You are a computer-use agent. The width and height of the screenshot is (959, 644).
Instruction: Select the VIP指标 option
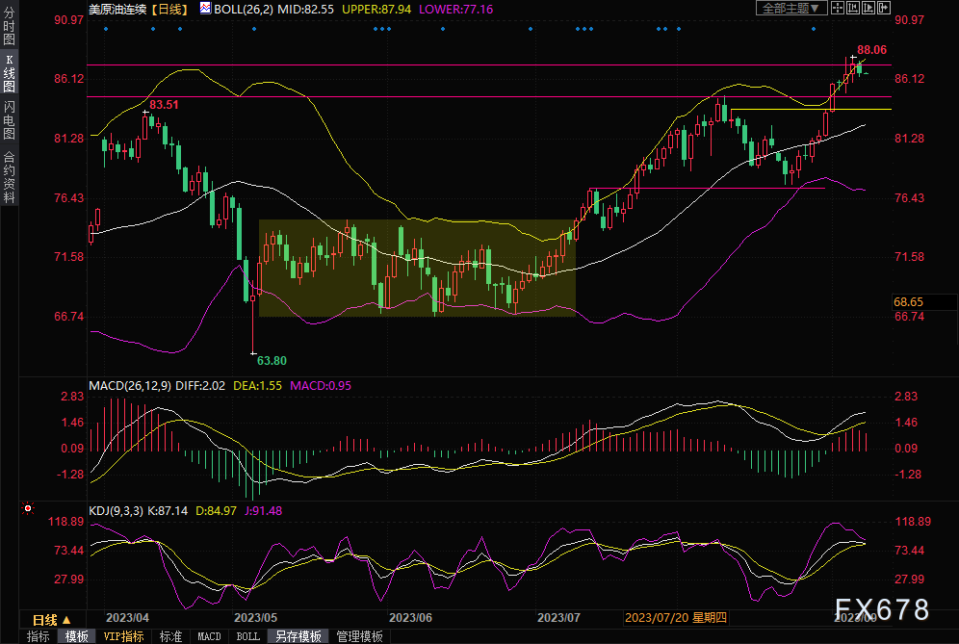point(123,636)
